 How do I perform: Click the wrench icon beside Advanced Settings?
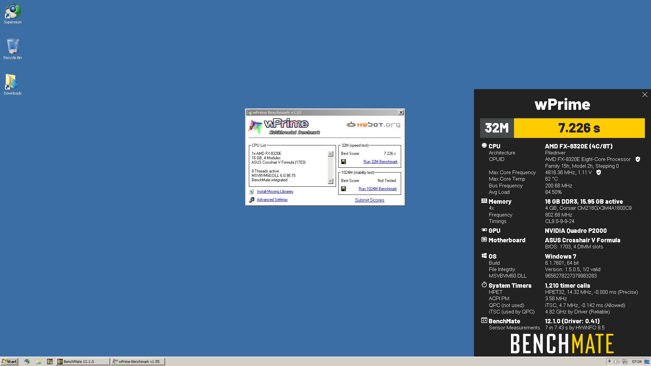(x=252, y=200)
